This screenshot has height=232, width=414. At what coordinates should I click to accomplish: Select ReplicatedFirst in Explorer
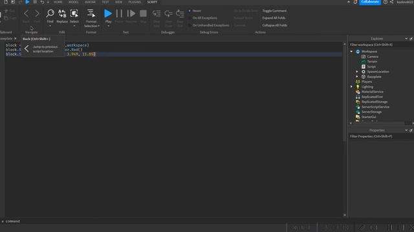372,97
